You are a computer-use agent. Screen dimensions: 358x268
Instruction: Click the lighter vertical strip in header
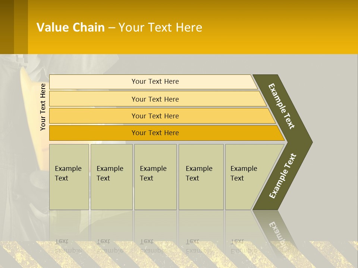pos(21,27)
